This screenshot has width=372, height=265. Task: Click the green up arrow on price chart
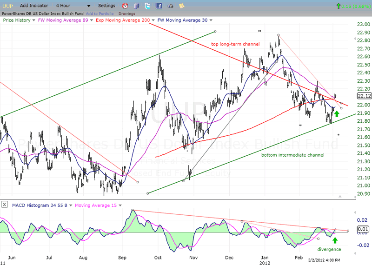(x=337, y=113)
